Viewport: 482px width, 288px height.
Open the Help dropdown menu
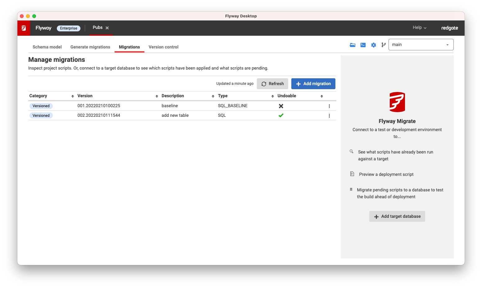pos(419,28)
